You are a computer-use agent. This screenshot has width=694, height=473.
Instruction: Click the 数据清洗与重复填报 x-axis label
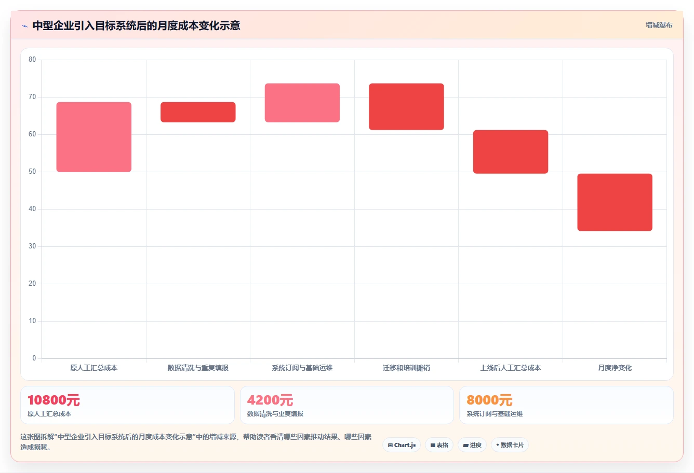pos(198,368)
